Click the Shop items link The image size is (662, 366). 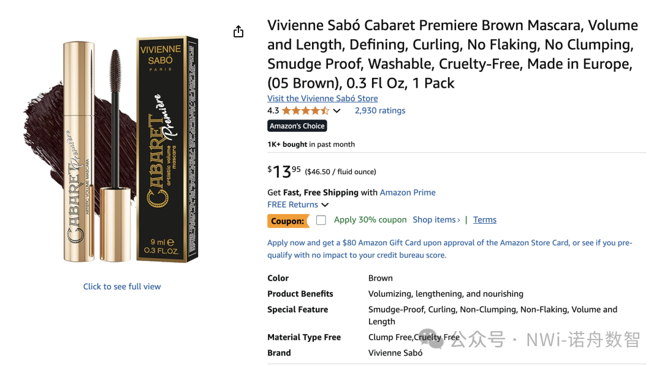pyautogui.click(x=436, y=220)
